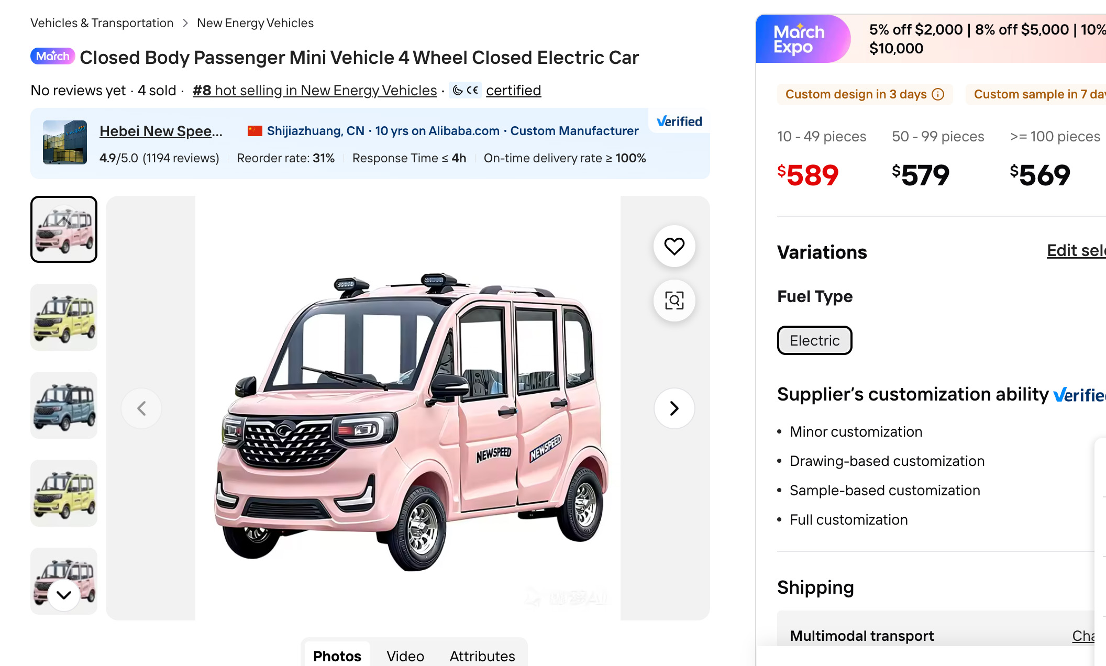Viewport: 1106px width, 666px height.
Task: Click the Edit selections link
Action: pyautogui.click(x=1076, y=251)
